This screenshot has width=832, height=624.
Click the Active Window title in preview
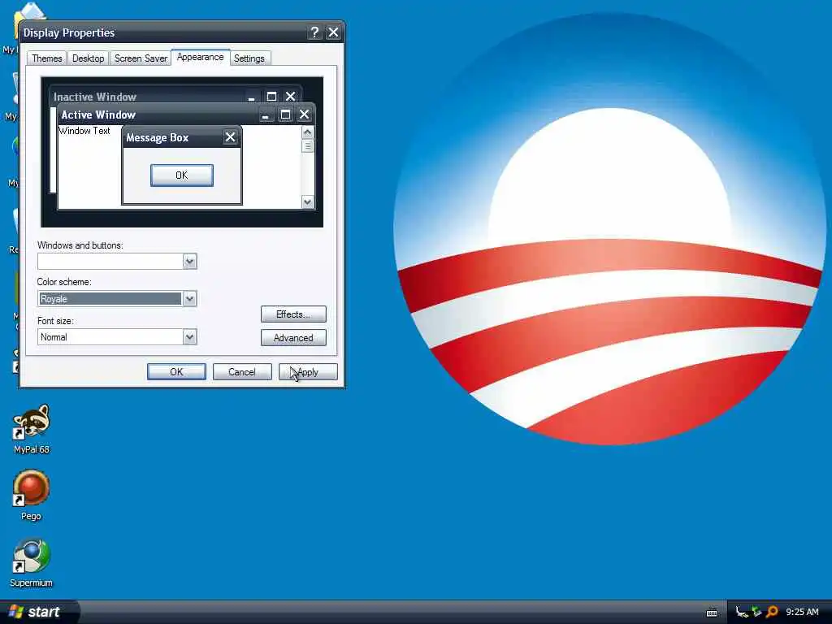coord(98,115)
